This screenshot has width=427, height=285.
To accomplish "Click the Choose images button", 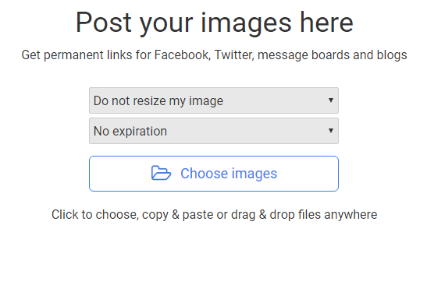I will coord(214,174).
